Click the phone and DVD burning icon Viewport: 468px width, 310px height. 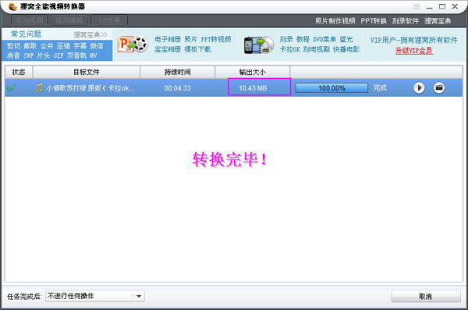click(x=258, y=45)
